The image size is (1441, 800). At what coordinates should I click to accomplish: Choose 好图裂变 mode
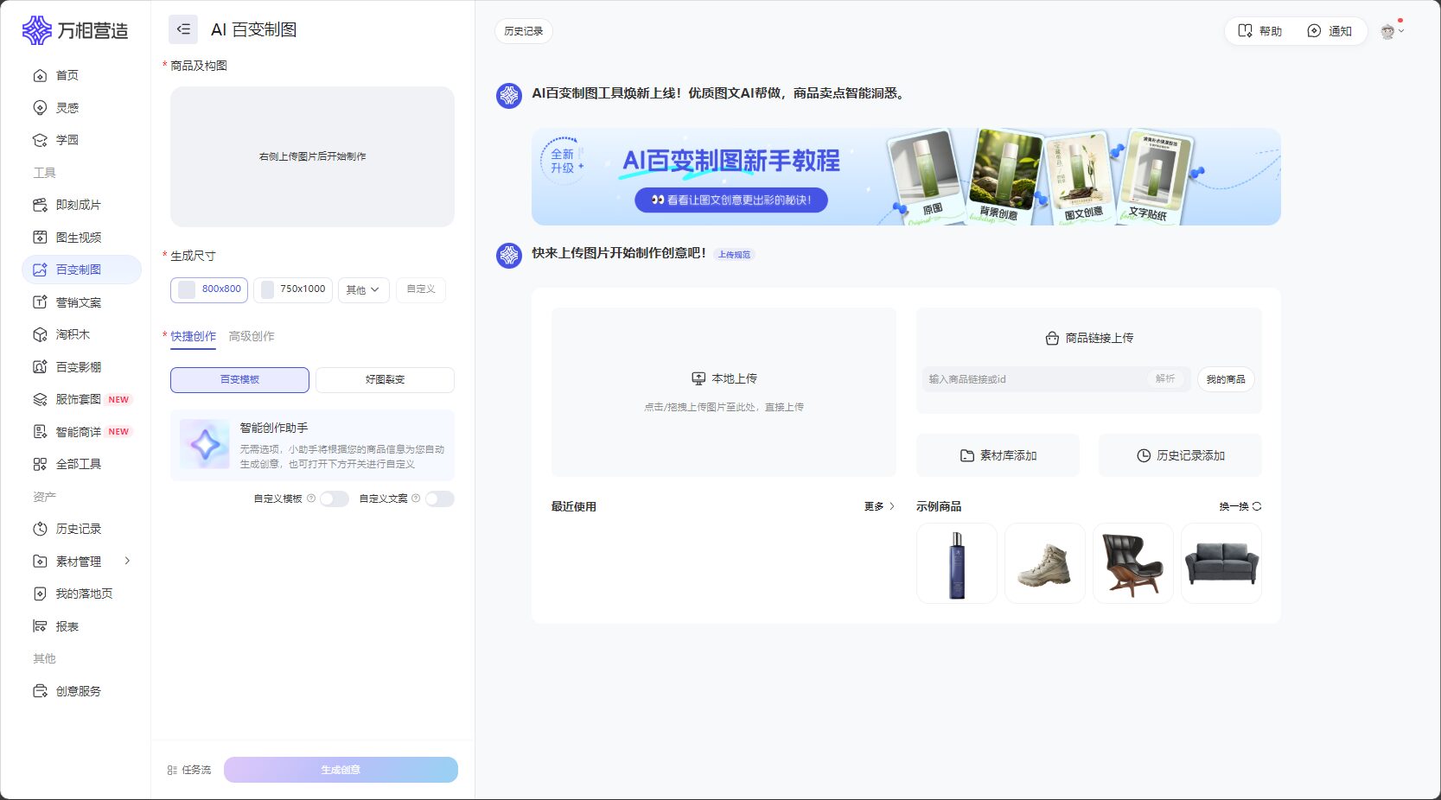click(x=385, y=380)
